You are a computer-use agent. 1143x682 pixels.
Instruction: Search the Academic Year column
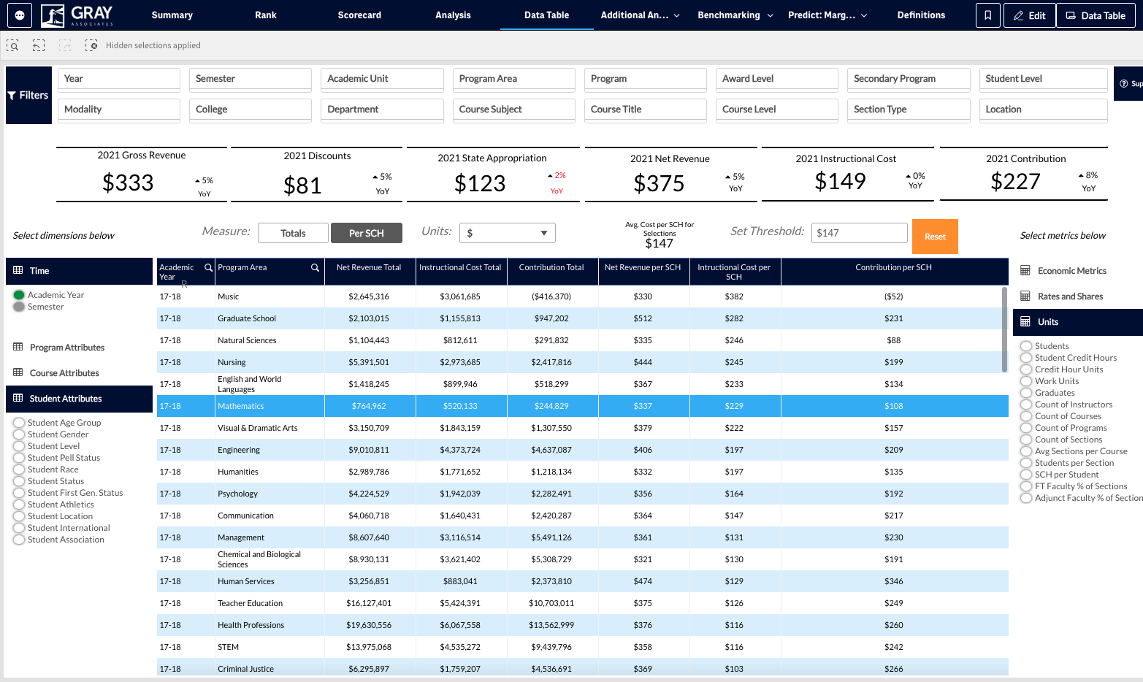(208, 267)
